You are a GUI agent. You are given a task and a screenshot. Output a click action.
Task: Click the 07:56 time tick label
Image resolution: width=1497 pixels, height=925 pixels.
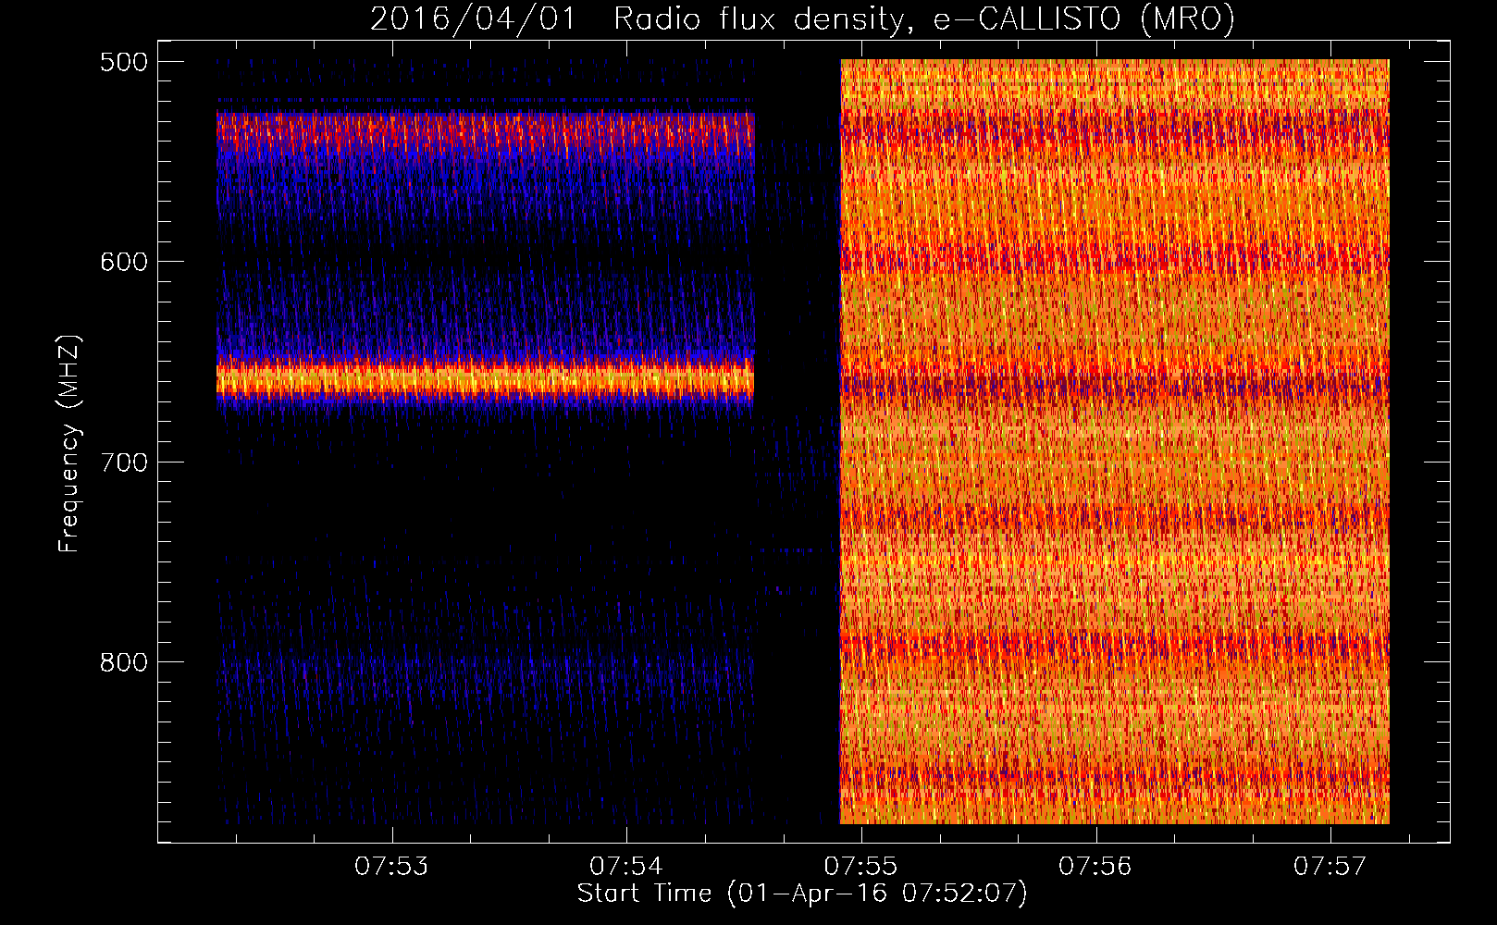(x=1095, y=867)
